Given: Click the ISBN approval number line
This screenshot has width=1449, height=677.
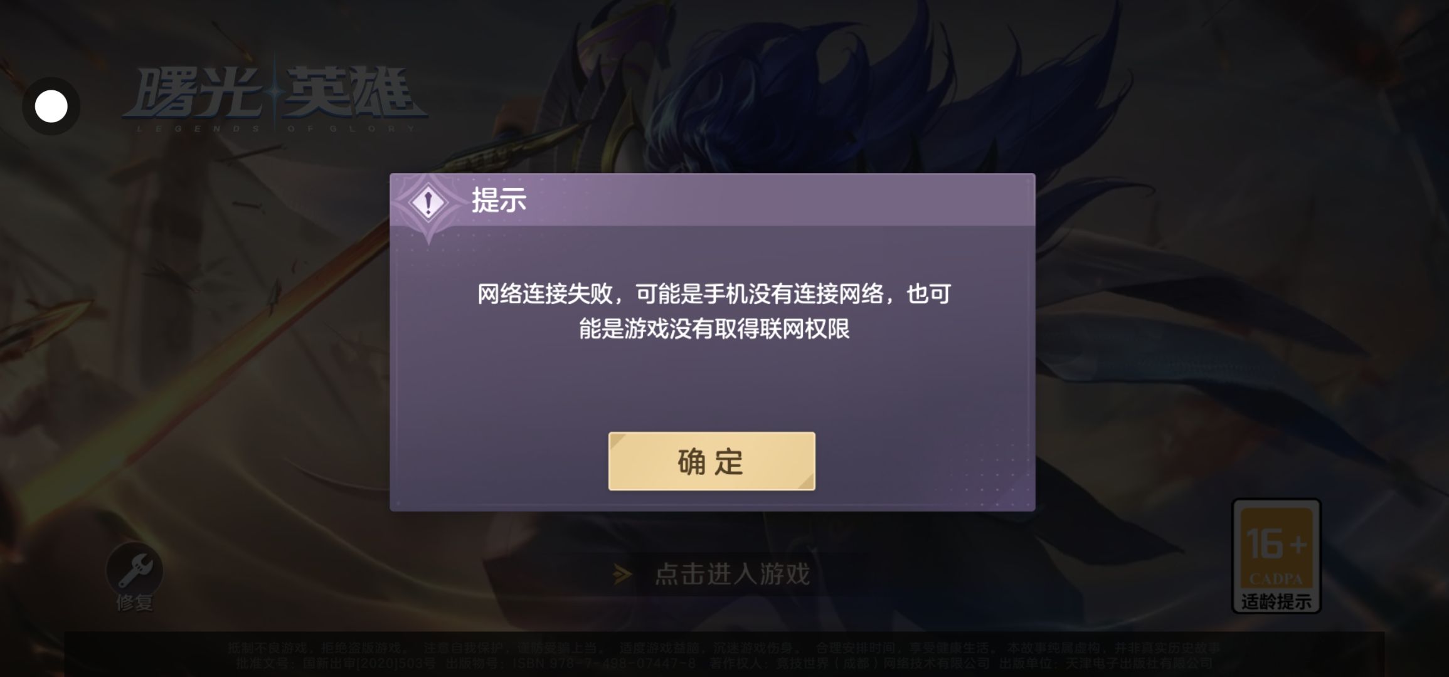Looking at the screenshot, I should click(724, 663).
